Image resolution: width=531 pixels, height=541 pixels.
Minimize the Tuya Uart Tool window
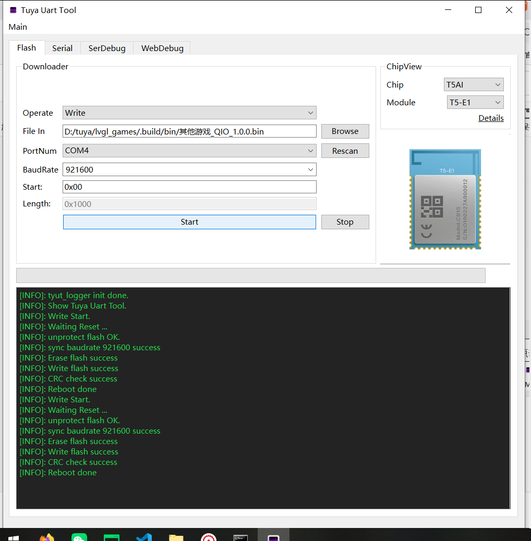tap(448, 10)
